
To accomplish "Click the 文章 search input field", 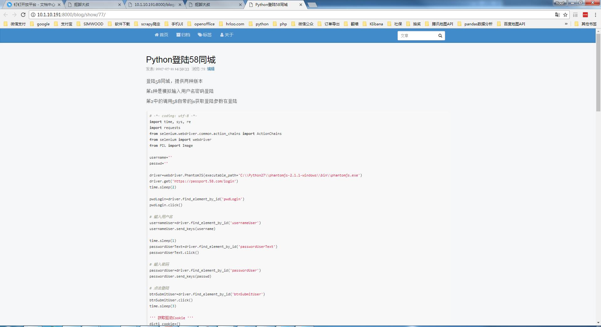I will 417,36.
